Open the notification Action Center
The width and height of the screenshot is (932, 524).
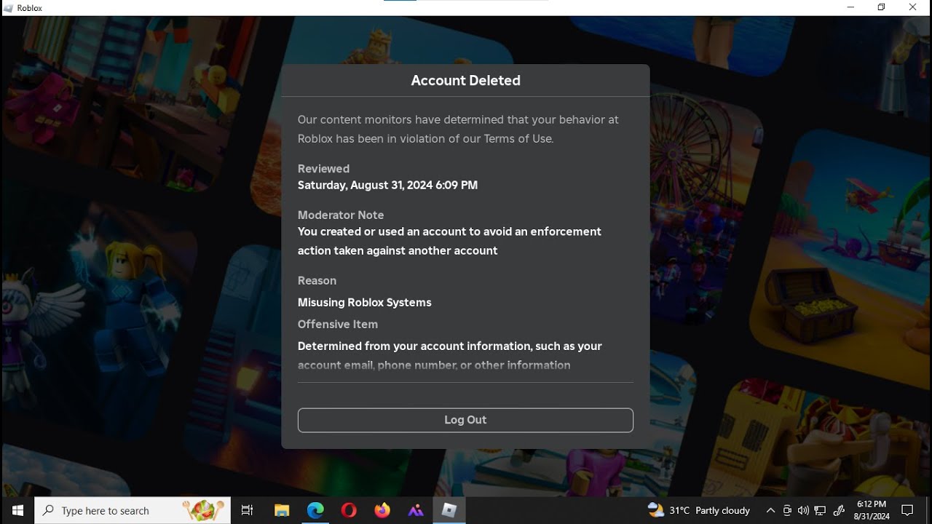(x=907, y=510)
